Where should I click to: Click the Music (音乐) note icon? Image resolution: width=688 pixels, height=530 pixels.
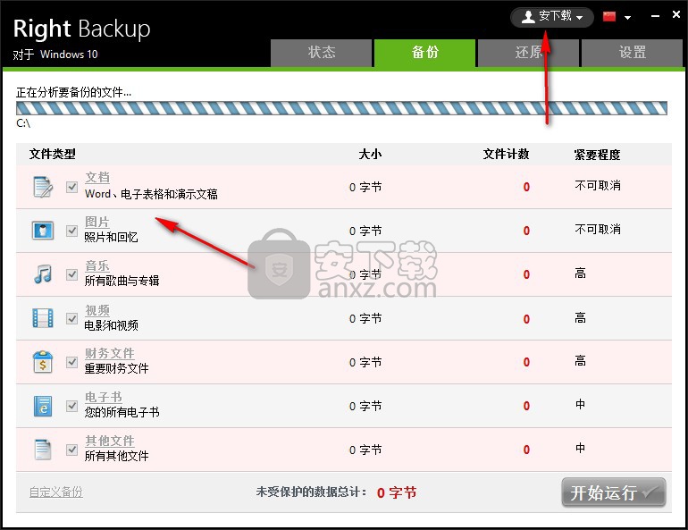pos(43,274)
